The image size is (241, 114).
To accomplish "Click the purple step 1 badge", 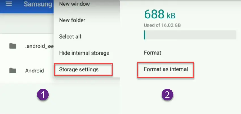I will (43, 94).
